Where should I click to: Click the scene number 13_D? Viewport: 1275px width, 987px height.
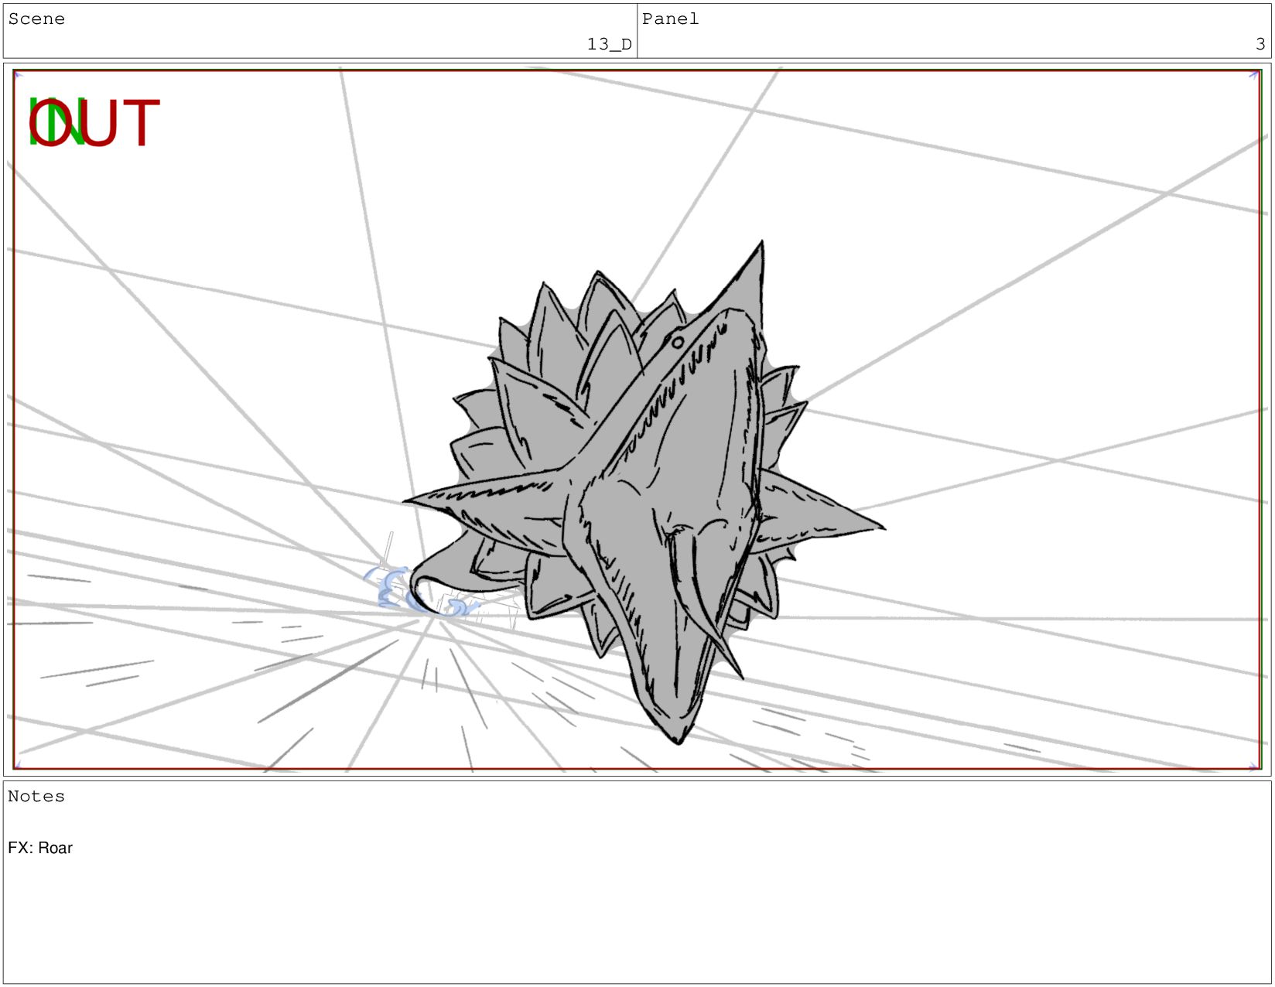pos(609,44)
